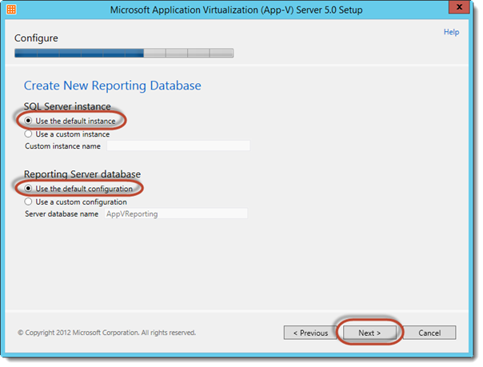This screenshot has width=483, height=367.
Task: Click the Custom instance name field
Action: (x=178, y=146)
